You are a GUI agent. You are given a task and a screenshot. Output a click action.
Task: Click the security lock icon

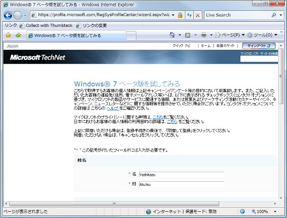coord(180,15)
